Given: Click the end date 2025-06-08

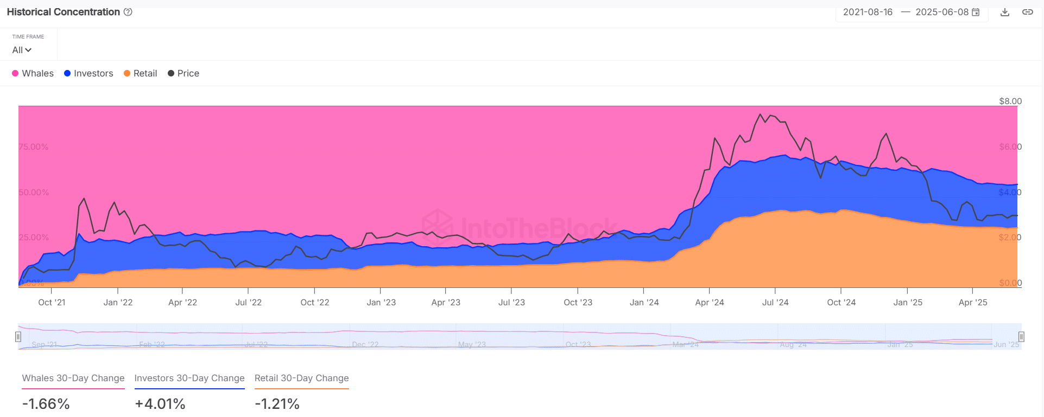Looking at the screenshot, I should tap(941, 12).
